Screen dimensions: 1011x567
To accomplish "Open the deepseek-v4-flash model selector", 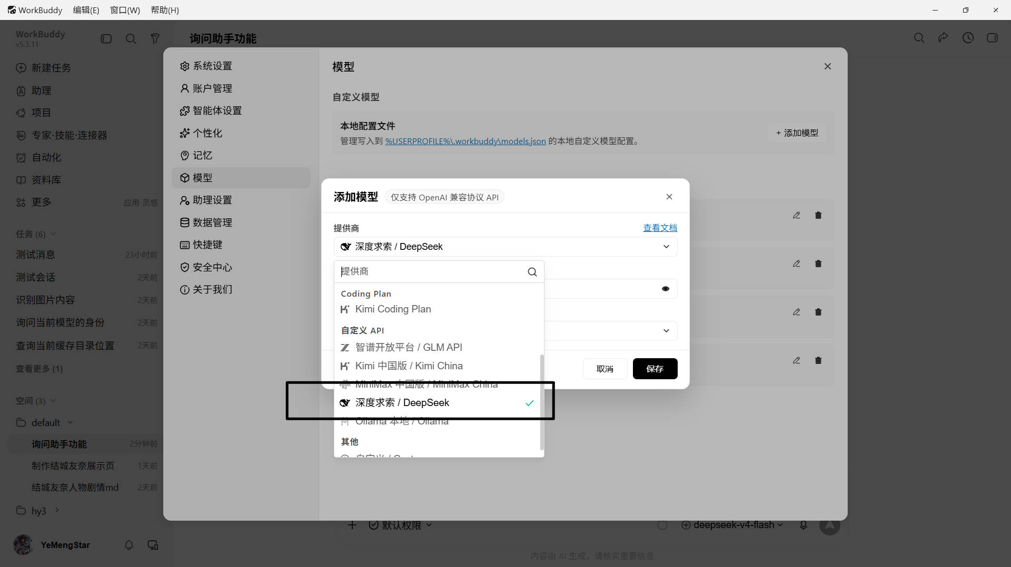I will point(732,525).
